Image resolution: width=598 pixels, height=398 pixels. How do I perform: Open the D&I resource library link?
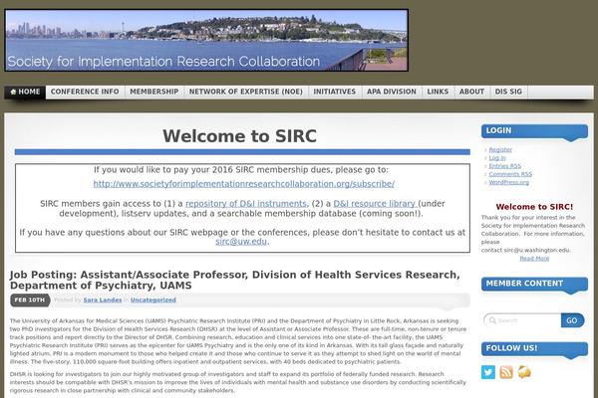pos(376,204)
